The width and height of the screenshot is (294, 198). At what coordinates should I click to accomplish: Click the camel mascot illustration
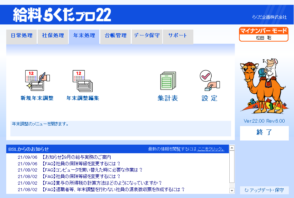pos(264,86)
